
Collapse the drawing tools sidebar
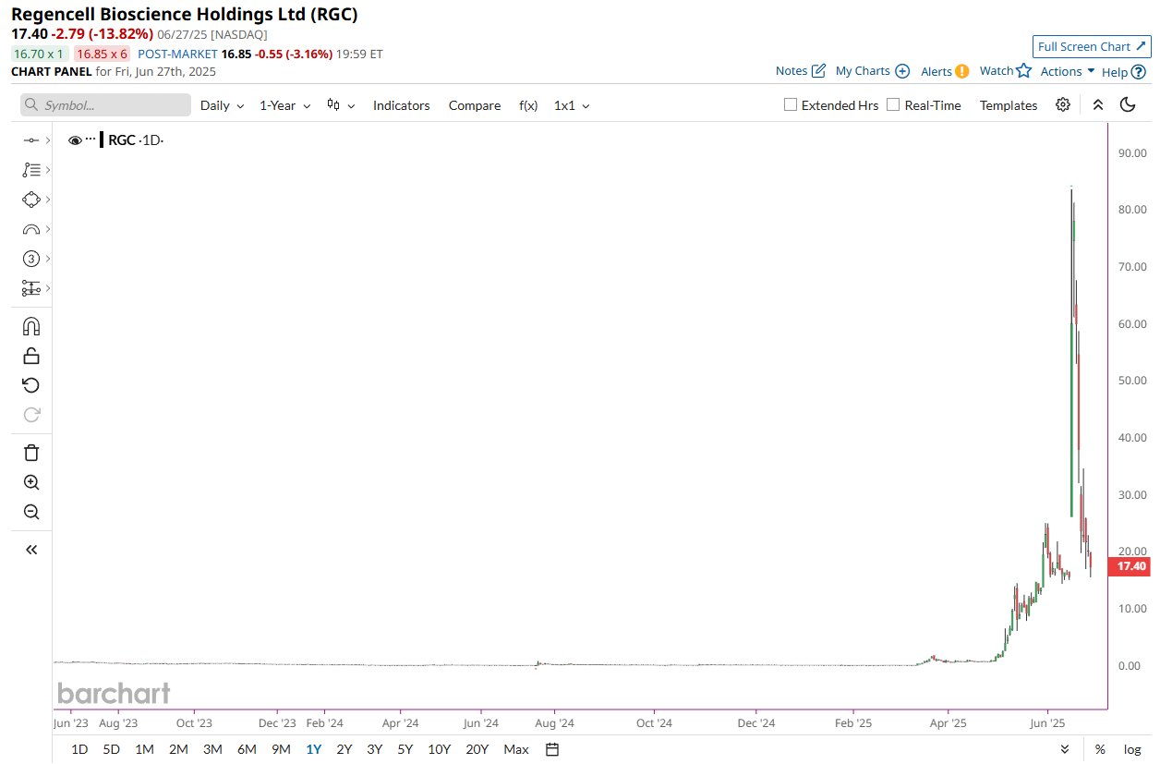click(x=31, y=550)
